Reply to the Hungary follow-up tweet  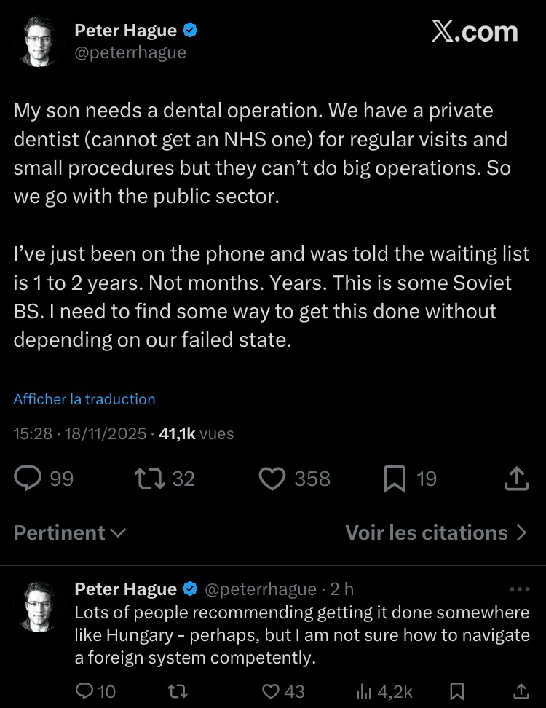pyautogui.click(x=85, y=691)
